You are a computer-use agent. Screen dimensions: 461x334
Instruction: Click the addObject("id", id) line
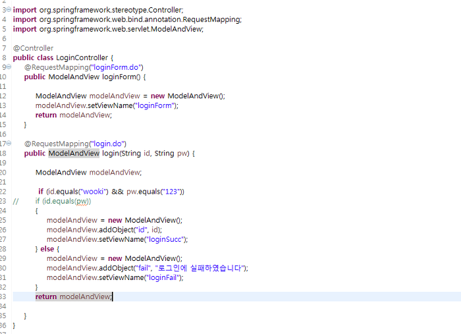[x=104, y=230]
